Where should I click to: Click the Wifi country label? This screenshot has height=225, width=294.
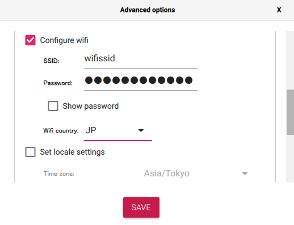tap(61, 130)
